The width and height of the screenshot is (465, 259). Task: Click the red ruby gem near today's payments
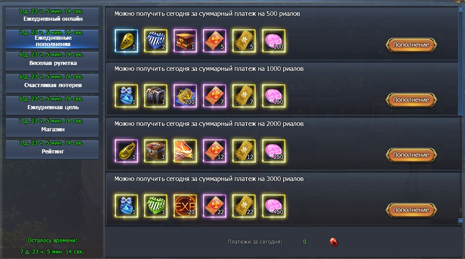334,242
